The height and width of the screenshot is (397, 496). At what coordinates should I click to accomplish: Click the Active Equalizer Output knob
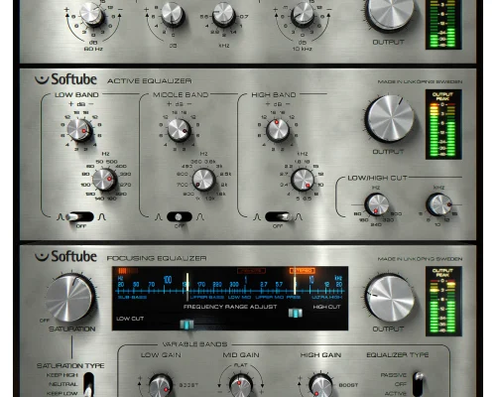point(390,119)
